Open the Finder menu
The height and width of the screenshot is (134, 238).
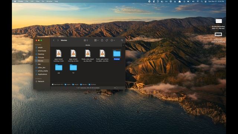21,1
